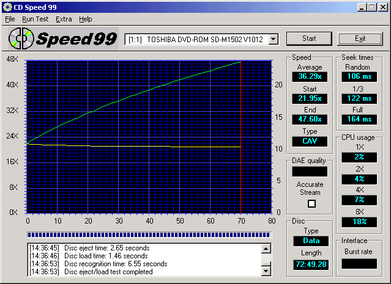Click the Random seek time value

tap(358, 76)
